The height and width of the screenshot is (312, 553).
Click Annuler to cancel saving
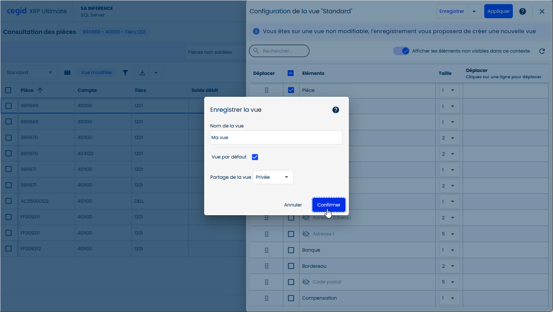[293, 205]
